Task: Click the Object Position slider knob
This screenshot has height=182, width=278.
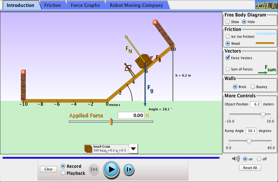Action: [x=263, y=115]
